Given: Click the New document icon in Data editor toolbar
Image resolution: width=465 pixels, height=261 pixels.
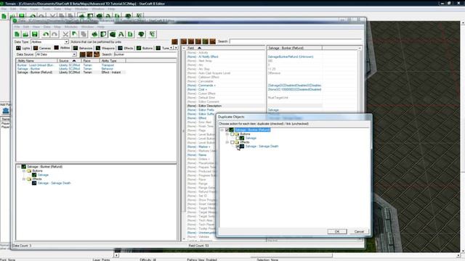Looking at the screenshot, I should pyautogui.click(x=17, y=34).
